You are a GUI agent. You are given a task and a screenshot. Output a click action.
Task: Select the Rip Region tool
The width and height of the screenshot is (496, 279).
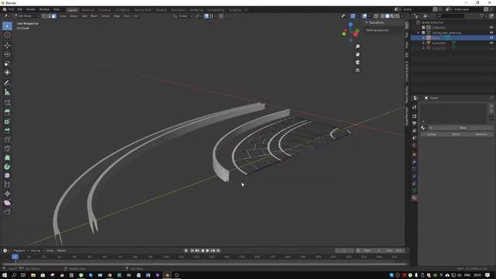coord(7,212)
